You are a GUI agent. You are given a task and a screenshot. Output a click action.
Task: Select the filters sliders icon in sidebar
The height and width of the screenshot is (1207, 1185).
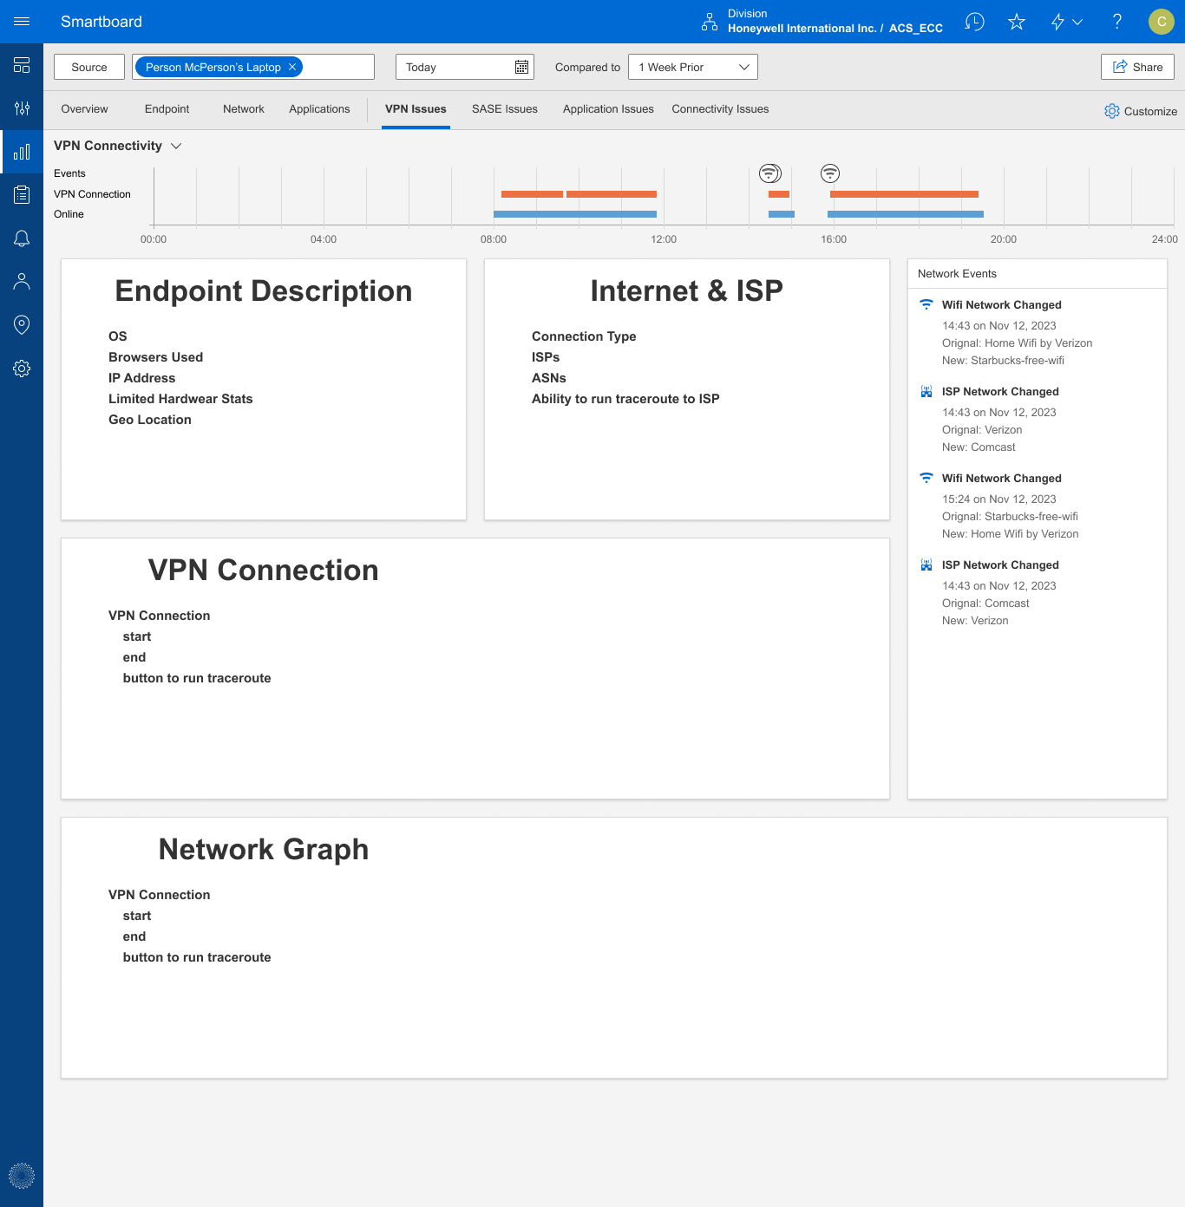(x=22, y=108)
